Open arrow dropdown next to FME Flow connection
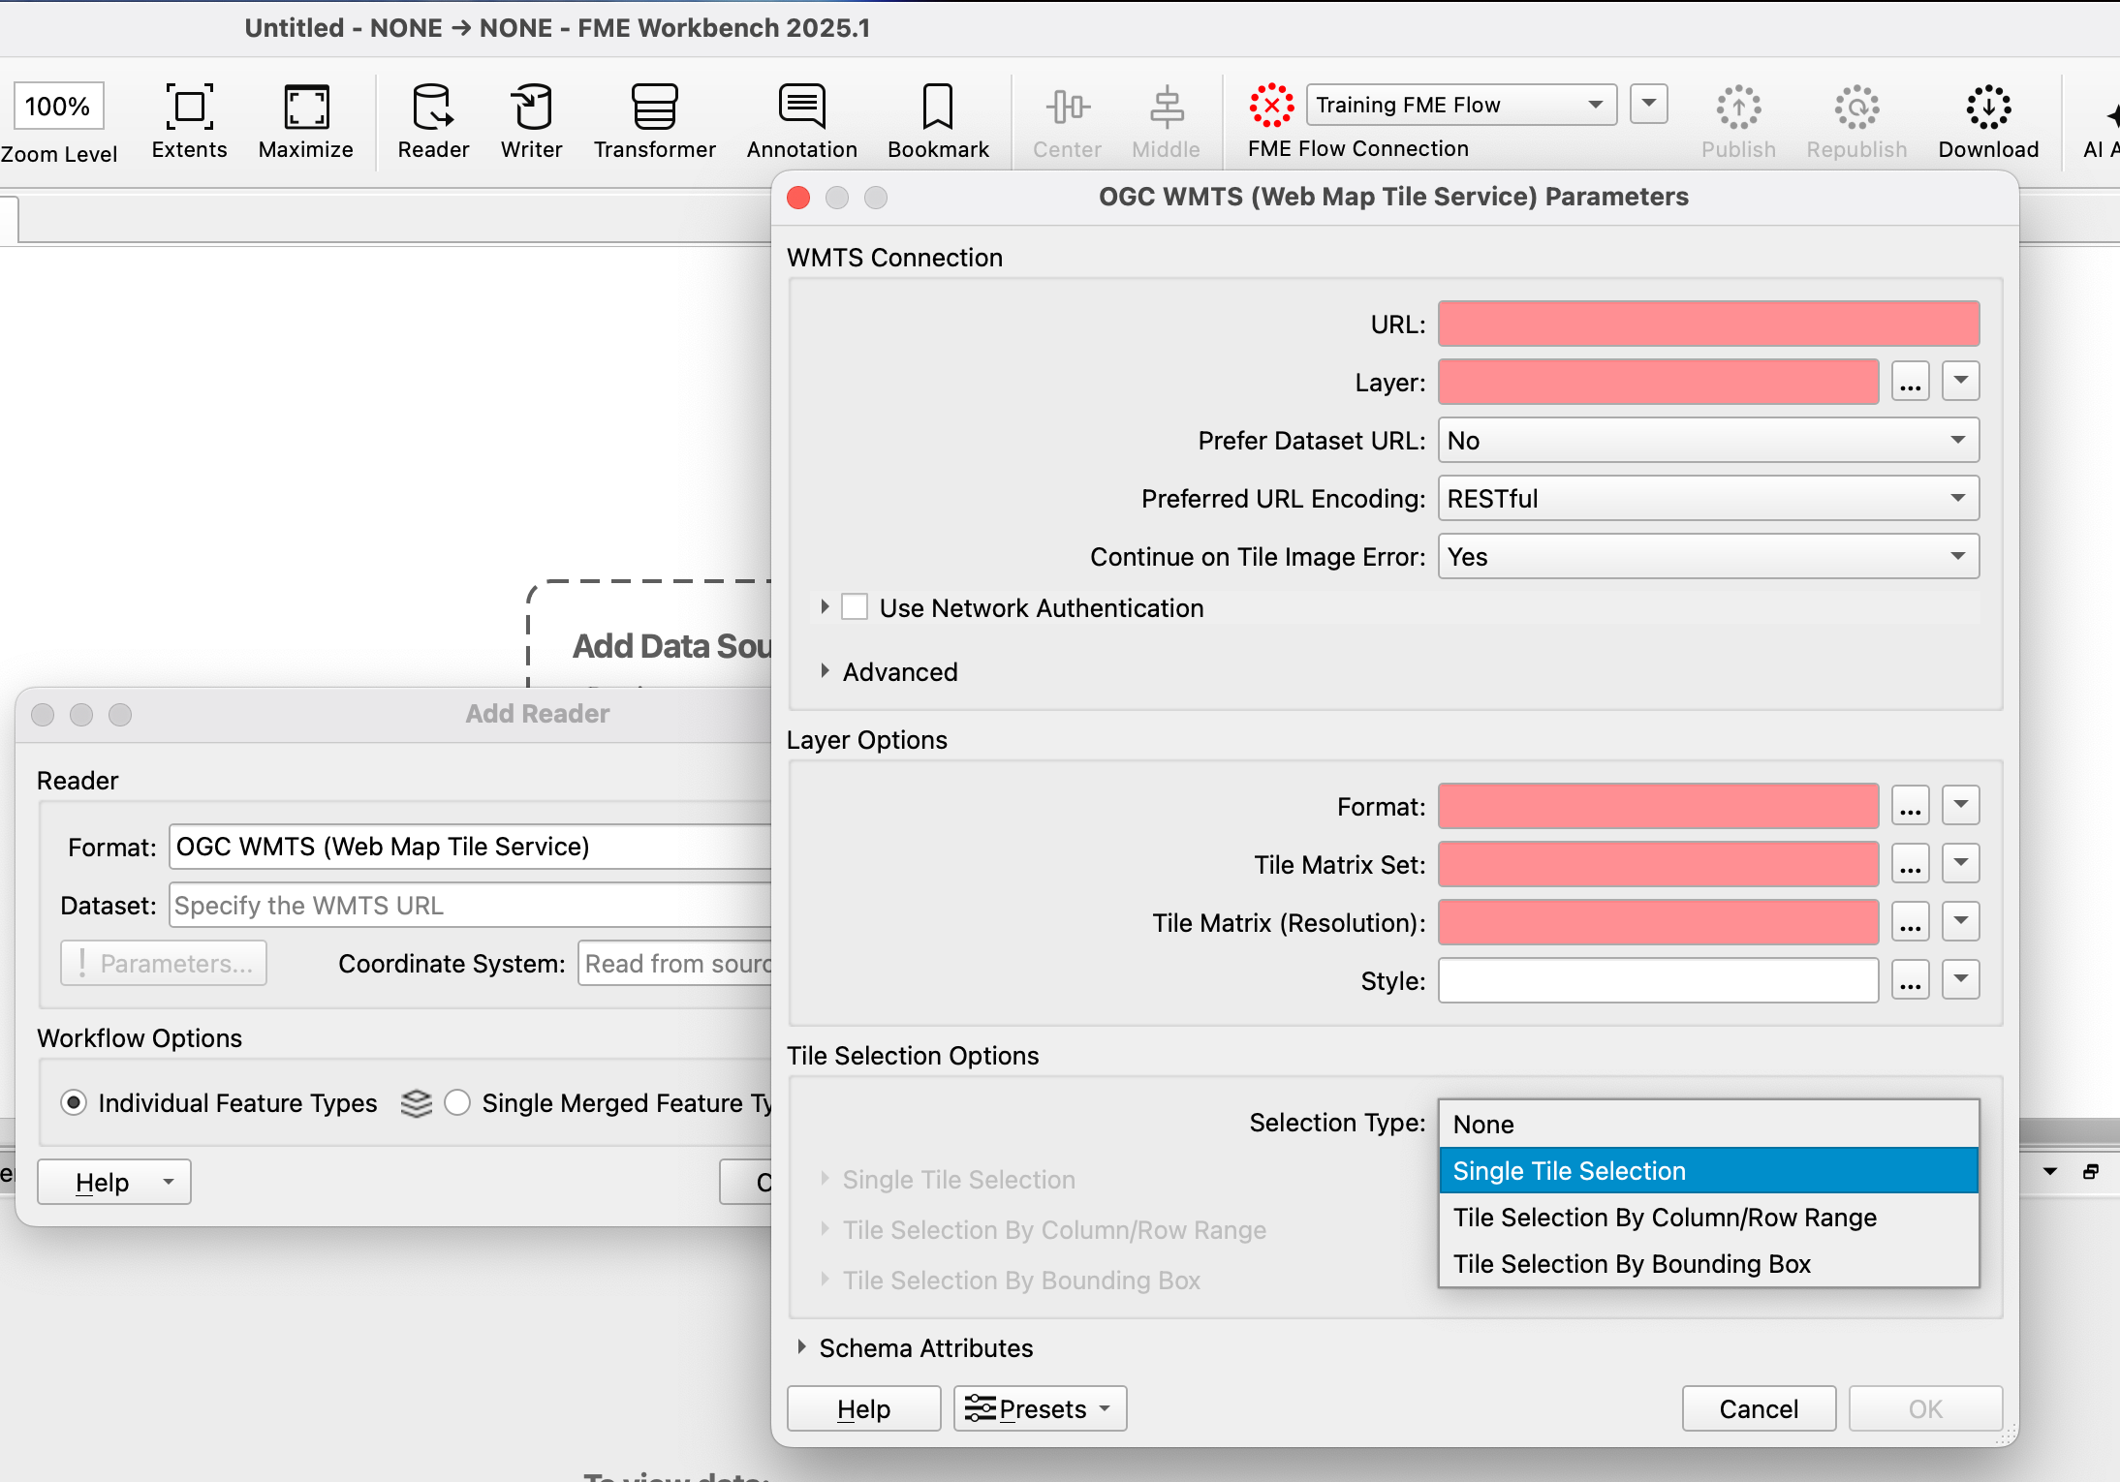This screenshot has height=1482, width=2120. 1648,104
